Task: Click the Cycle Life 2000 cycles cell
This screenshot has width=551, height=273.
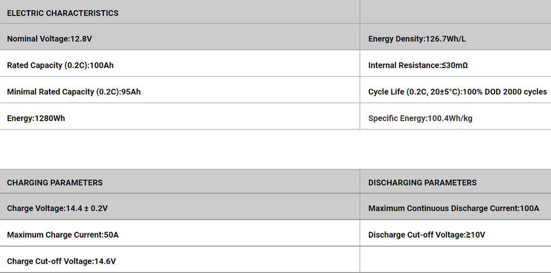Action: pos(457,92)
